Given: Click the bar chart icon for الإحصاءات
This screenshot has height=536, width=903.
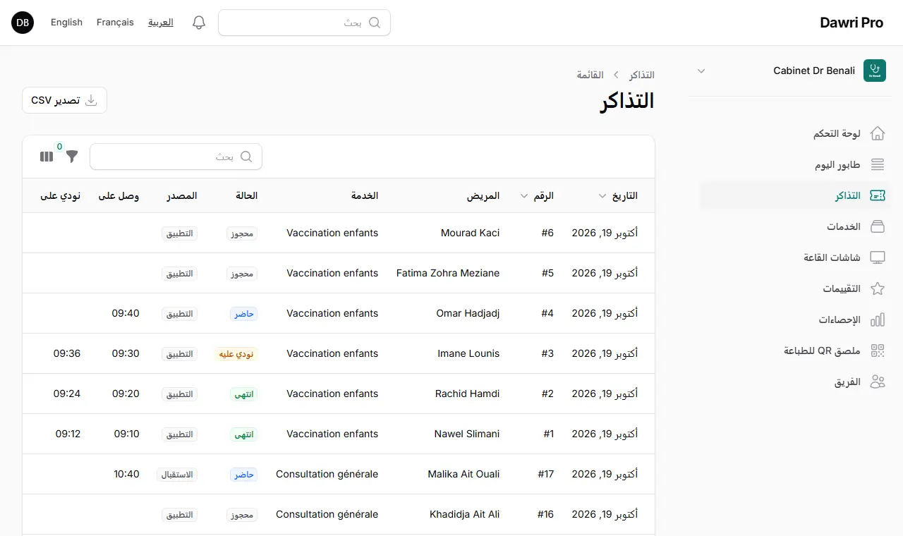Looking at the screenshot, I should [878, 319].
